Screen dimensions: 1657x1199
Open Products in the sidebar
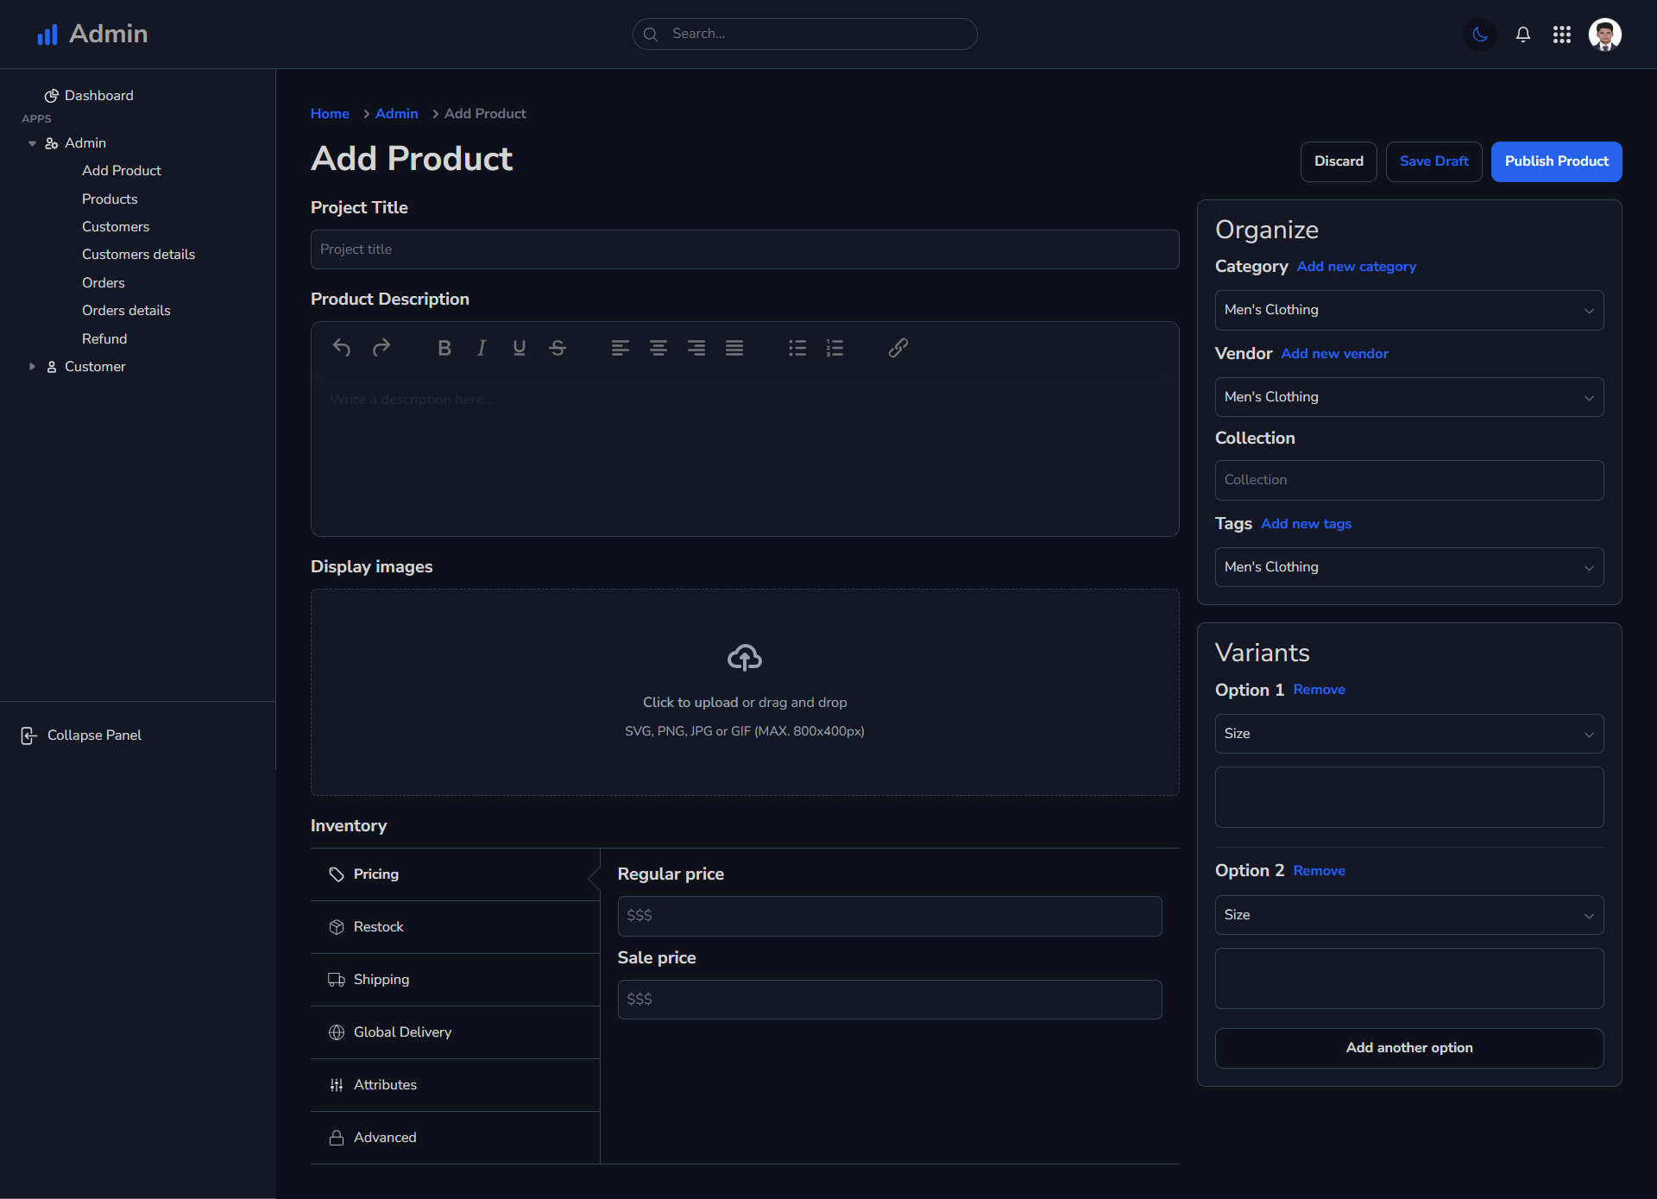[x=110, y=199]
